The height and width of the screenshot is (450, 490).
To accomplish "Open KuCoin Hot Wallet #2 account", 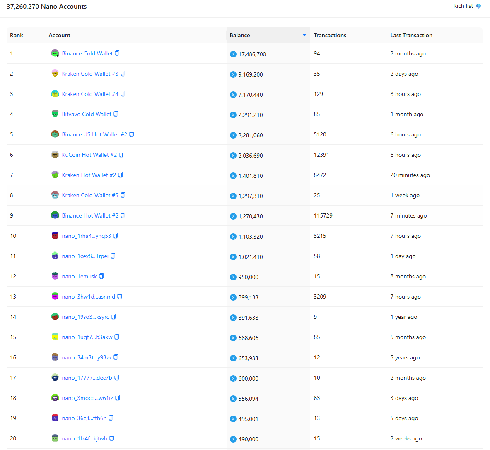I will [x=89, y=155].
